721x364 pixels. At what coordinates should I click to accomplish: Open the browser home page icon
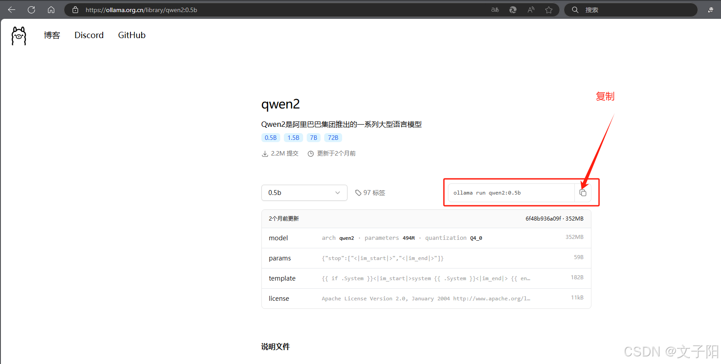pos(51,10)
